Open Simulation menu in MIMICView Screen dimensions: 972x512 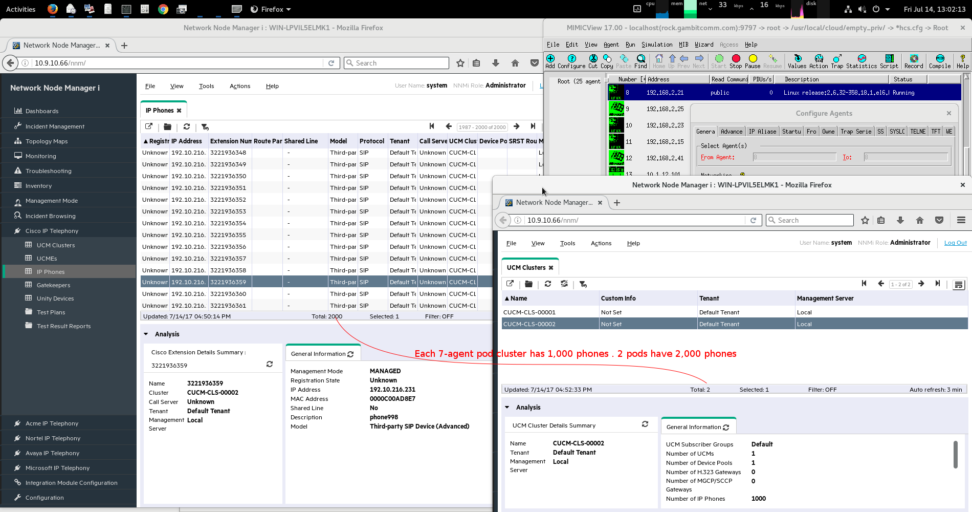click(x=657, y=45)
